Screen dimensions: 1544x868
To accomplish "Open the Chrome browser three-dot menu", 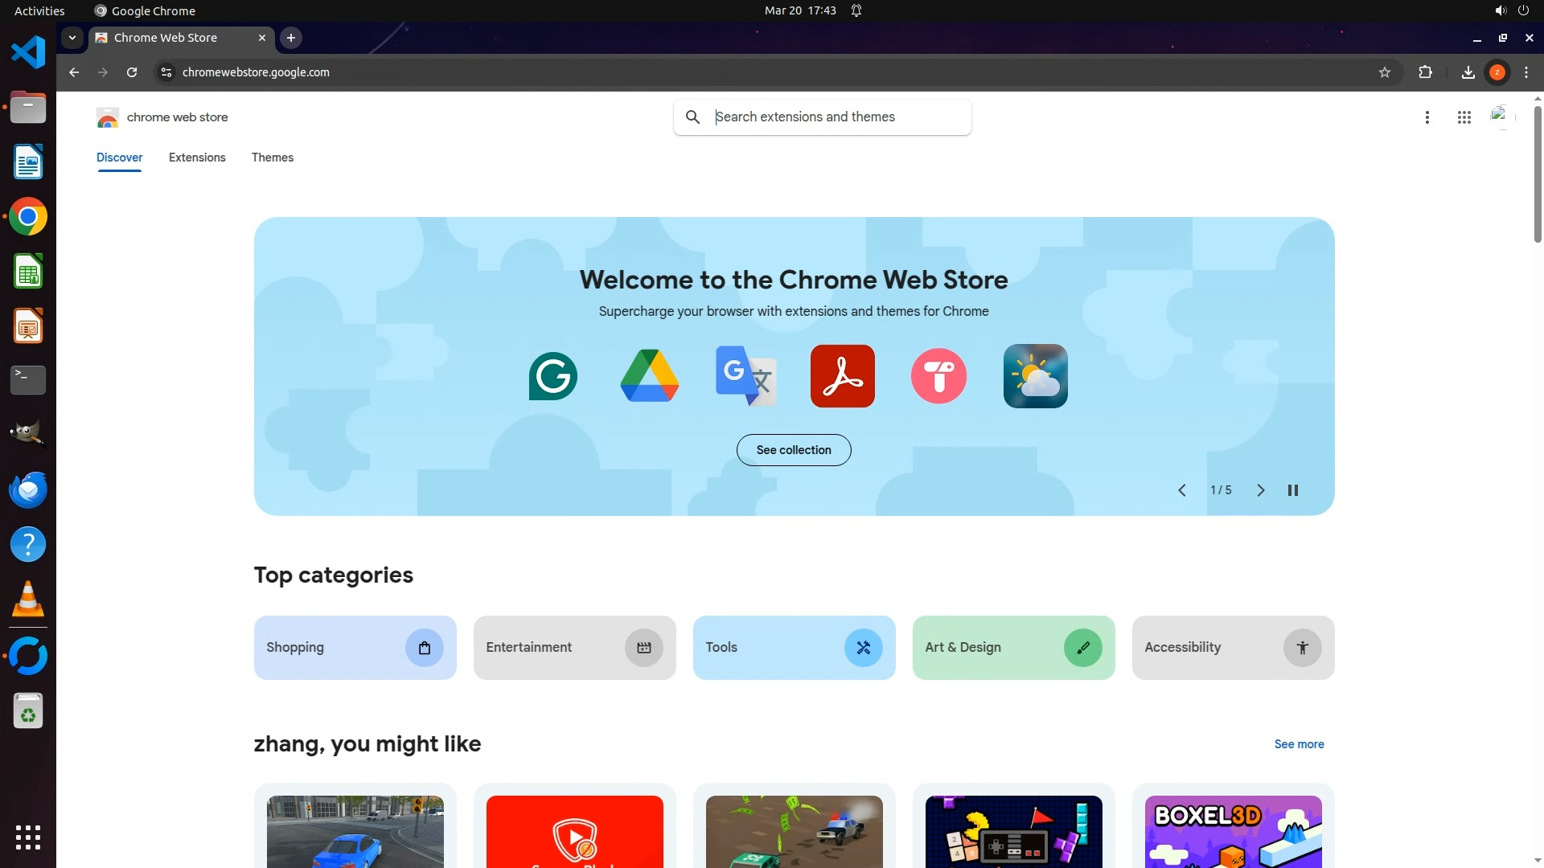I will coord(1526,72).
